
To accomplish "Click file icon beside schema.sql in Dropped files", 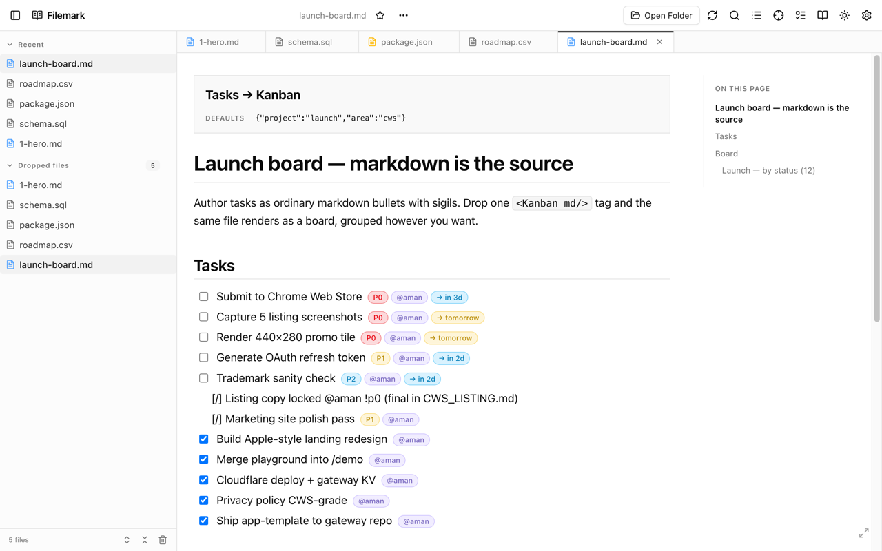I will [x=10, y=205].
